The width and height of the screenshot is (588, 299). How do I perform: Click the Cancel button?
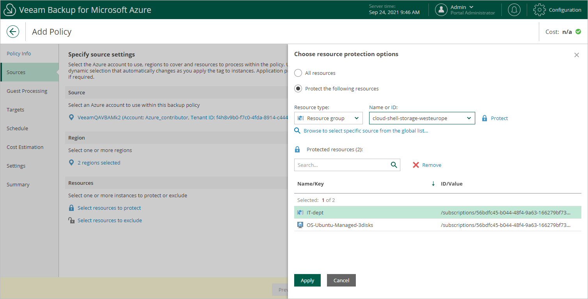click(x=341, y=280)
